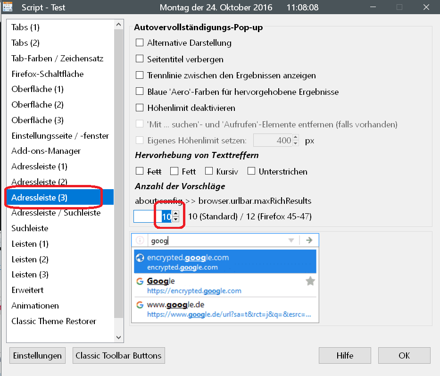Tick Seitentitel verbergen
This screenshot has height=376, width=440.
140,58
